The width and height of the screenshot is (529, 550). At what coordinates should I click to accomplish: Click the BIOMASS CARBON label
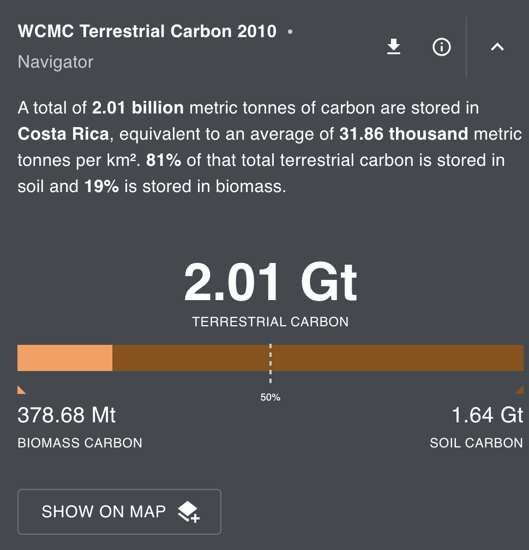coord(80,443)
